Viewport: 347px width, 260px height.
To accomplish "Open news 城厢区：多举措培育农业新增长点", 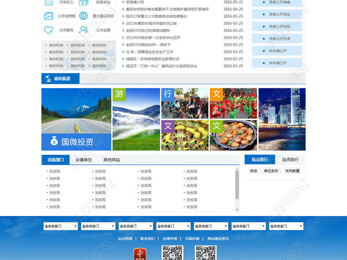I will pos(153,59).
